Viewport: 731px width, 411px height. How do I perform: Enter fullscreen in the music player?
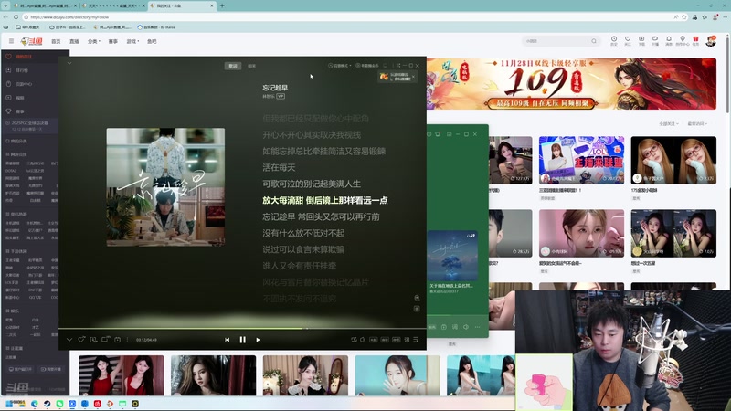click(398, 66)
